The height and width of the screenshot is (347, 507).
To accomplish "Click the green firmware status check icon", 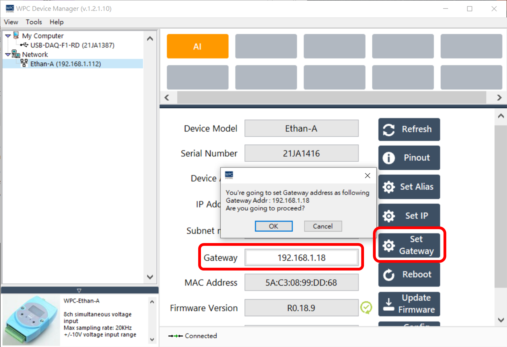I will 366,308.
